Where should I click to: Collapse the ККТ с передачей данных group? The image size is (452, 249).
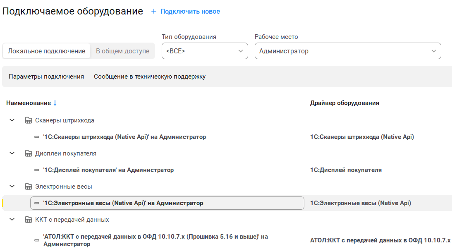[x=12, y=220]
